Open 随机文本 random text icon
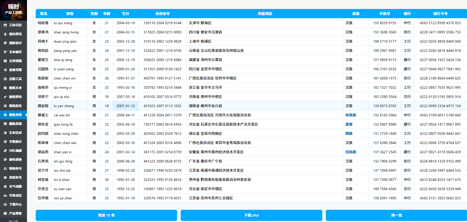Screen dimensions: 467x222 pyautogui.click(x=5, y=88)
